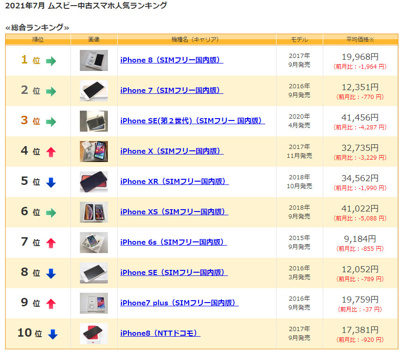Click the green unchanged arrow at rank 1

click(51, 61)
